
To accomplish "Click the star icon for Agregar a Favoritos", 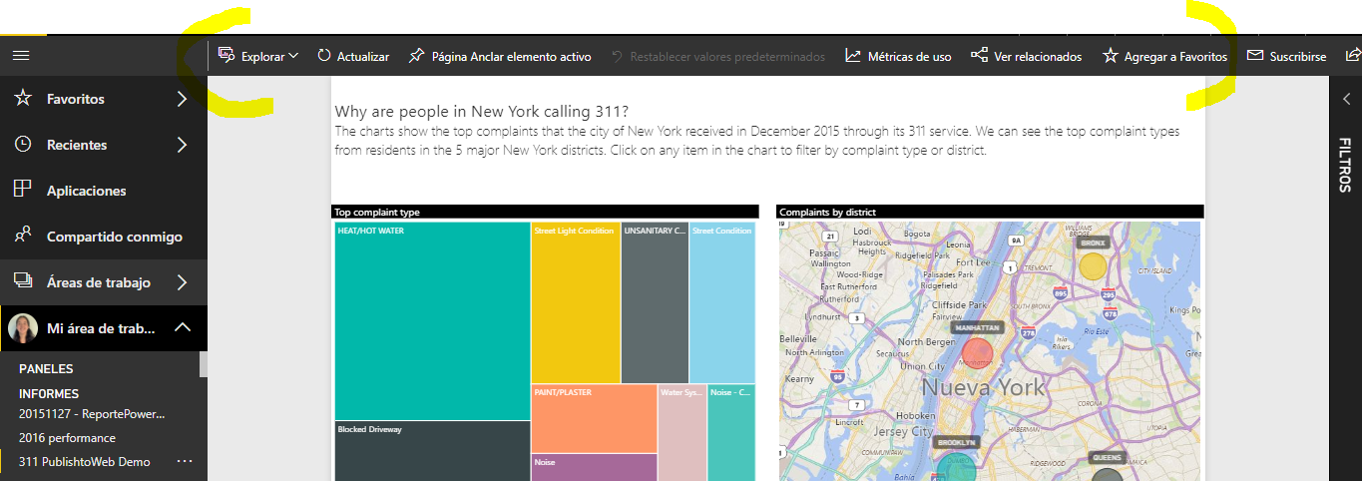I will [x=1110, y=56].
